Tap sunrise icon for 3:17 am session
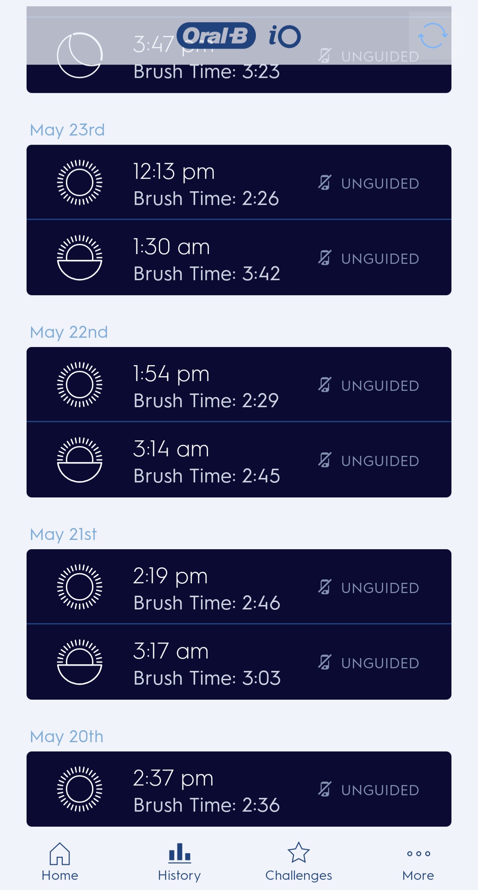Viewport: 478px width, 890px height. tap(80, 662)
